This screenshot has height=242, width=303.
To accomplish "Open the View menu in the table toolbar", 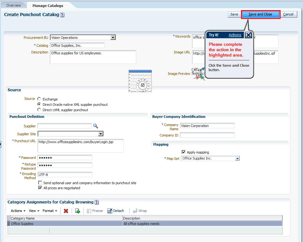I will coord(34,211).
